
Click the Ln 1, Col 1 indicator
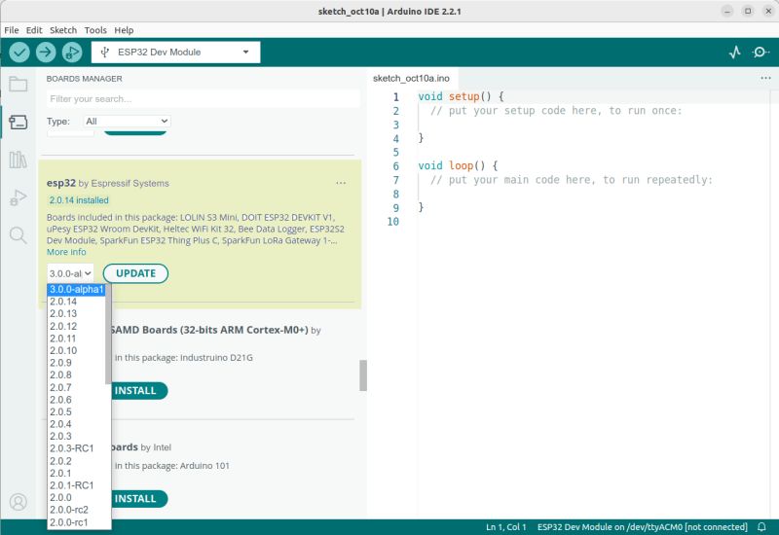[x=505, y=526]
